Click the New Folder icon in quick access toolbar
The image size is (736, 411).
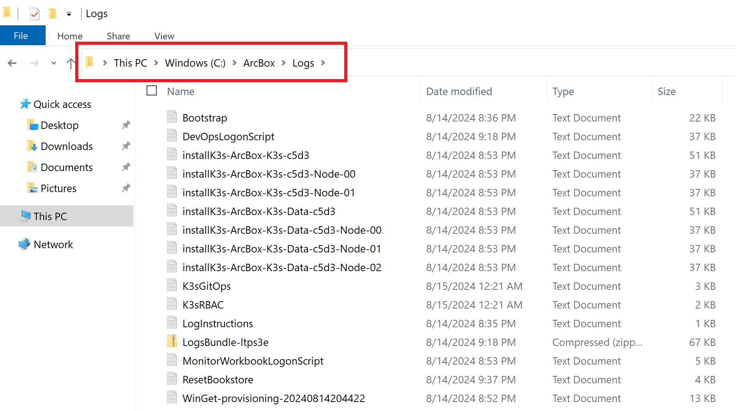53,14
